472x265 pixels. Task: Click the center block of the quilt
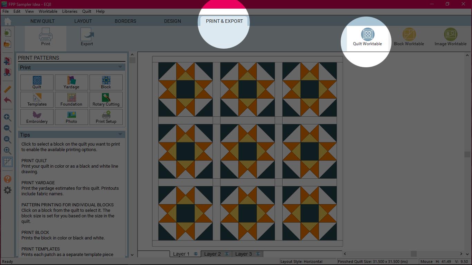247,151
